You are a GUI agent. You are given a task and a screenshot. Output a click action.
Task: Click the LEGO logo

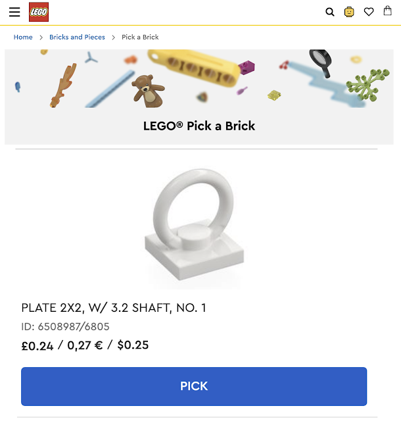tap(39, 12)
